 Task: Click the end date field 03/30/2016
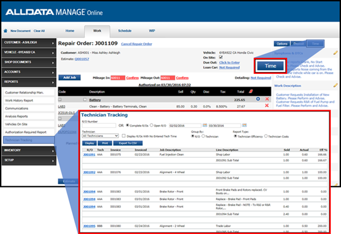coord(224,126)
